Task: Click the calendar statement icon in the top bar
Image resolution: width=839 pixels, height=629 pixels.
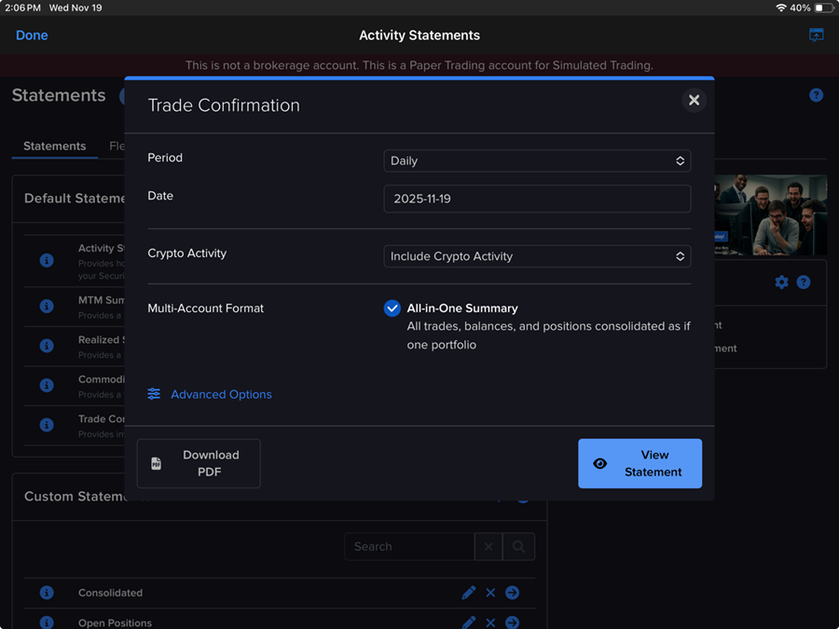Action: 816,34
